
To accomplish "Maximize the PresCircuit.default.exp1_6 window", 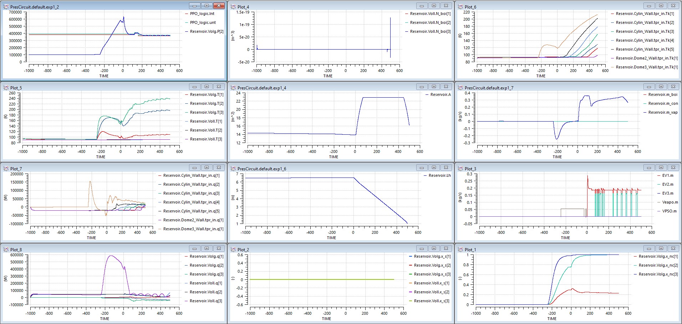I will click(x=434, y=168).
